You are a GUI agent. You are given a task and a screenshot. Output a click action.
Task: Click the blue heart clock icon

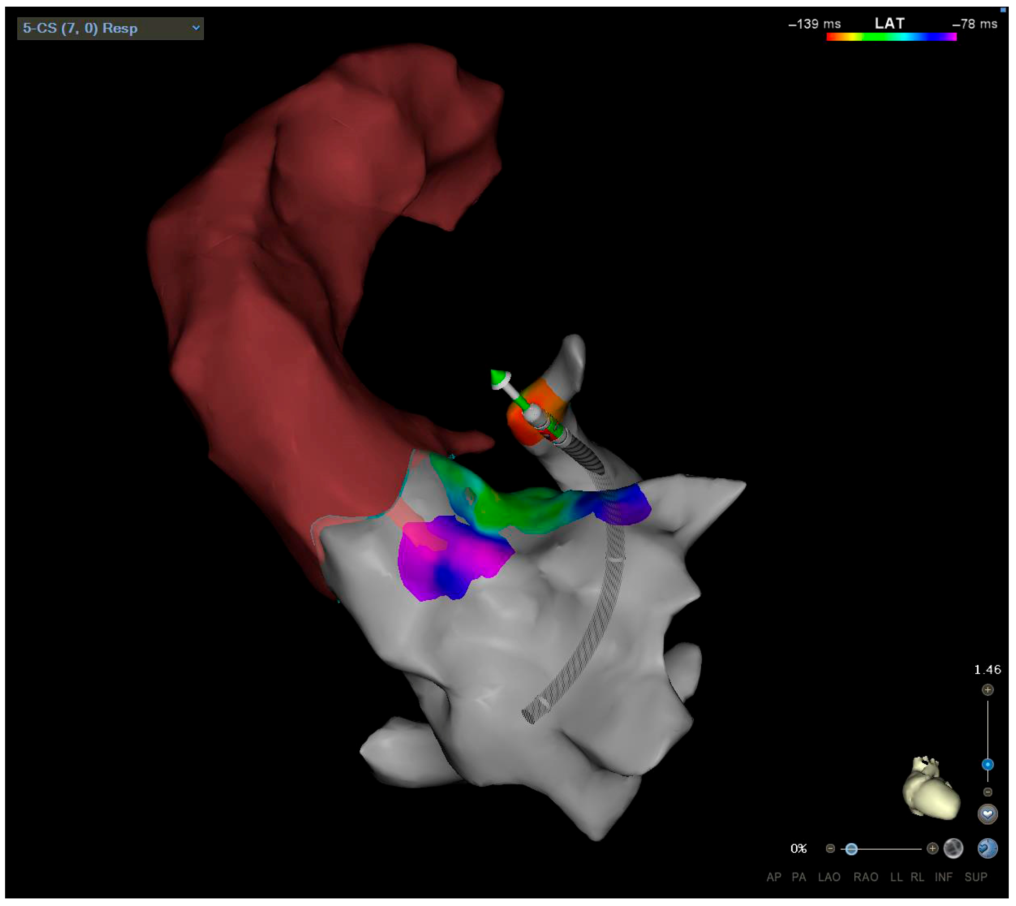(x=987, y=848)
